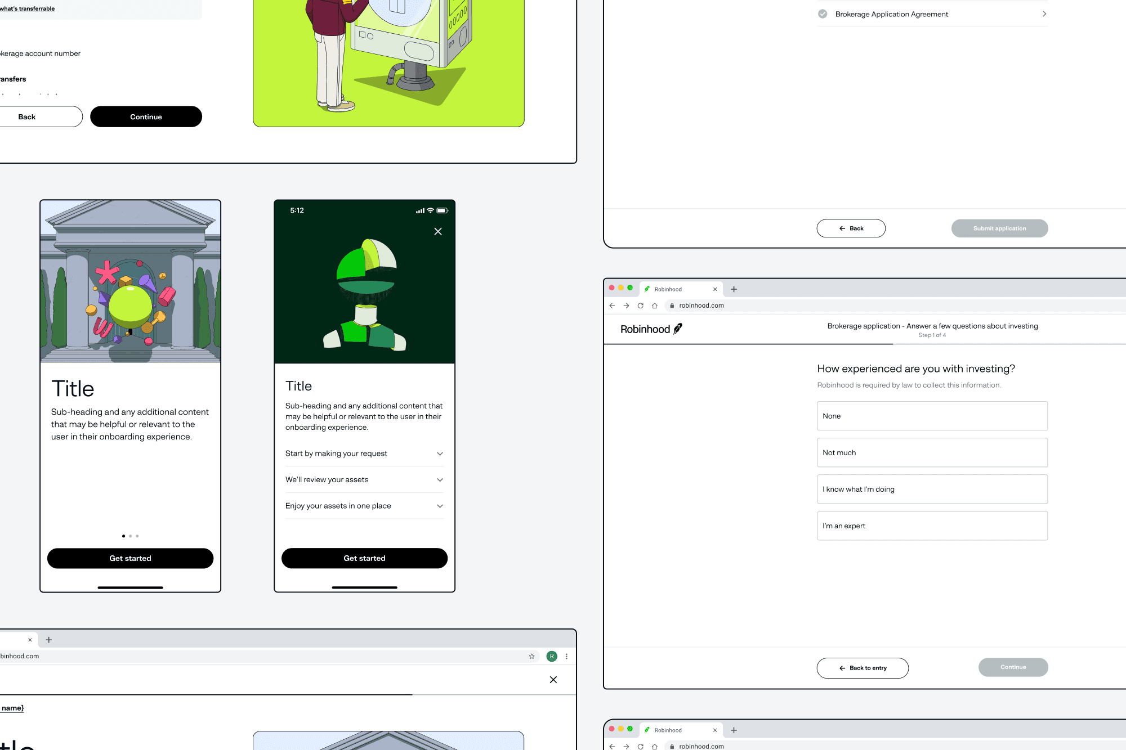Click Back to entry button

pos(863,668)
